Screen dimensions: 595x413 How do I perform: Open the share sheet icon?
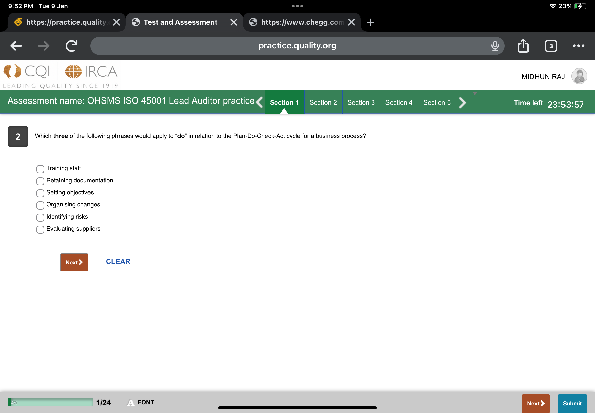tap(523, 46)
